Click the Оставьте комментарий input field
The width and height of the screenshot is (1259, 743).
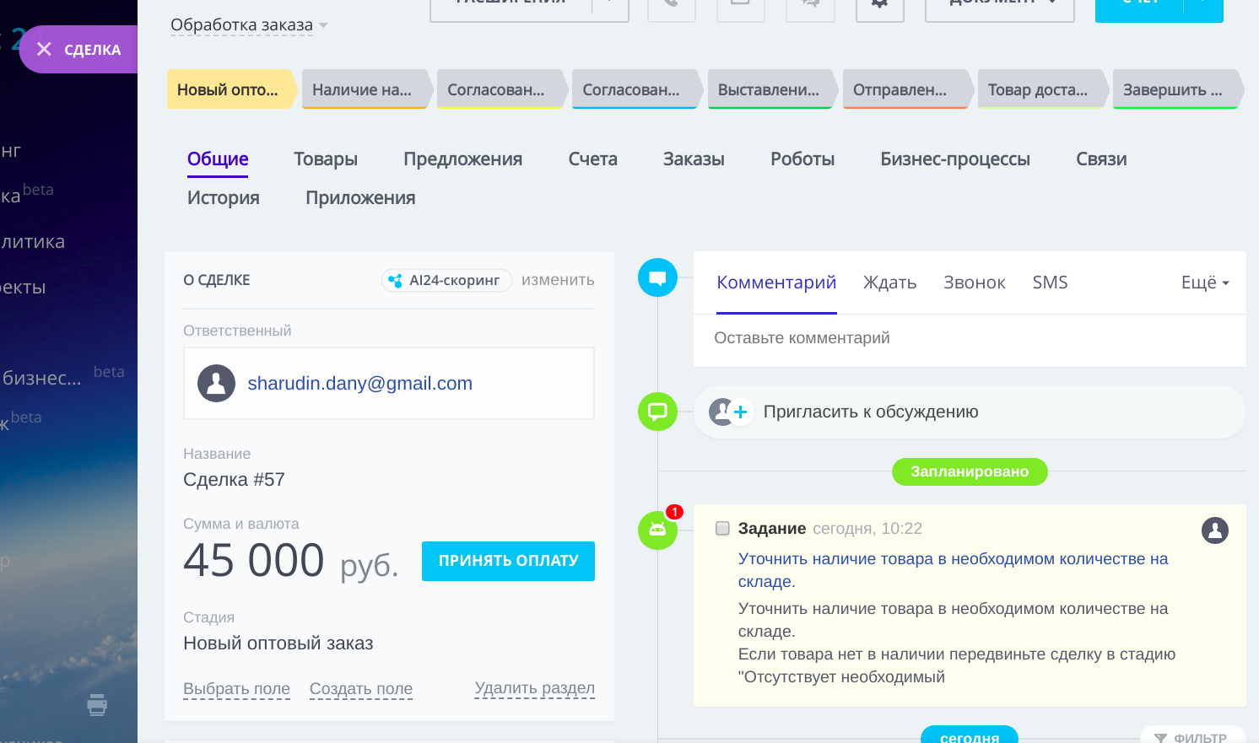point(970,339)
